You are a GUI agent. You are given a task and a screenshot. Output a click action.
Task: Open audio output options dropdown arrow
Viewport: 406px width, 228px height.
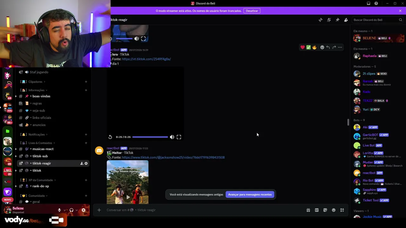pyautogui.click(x=77, y=210)
